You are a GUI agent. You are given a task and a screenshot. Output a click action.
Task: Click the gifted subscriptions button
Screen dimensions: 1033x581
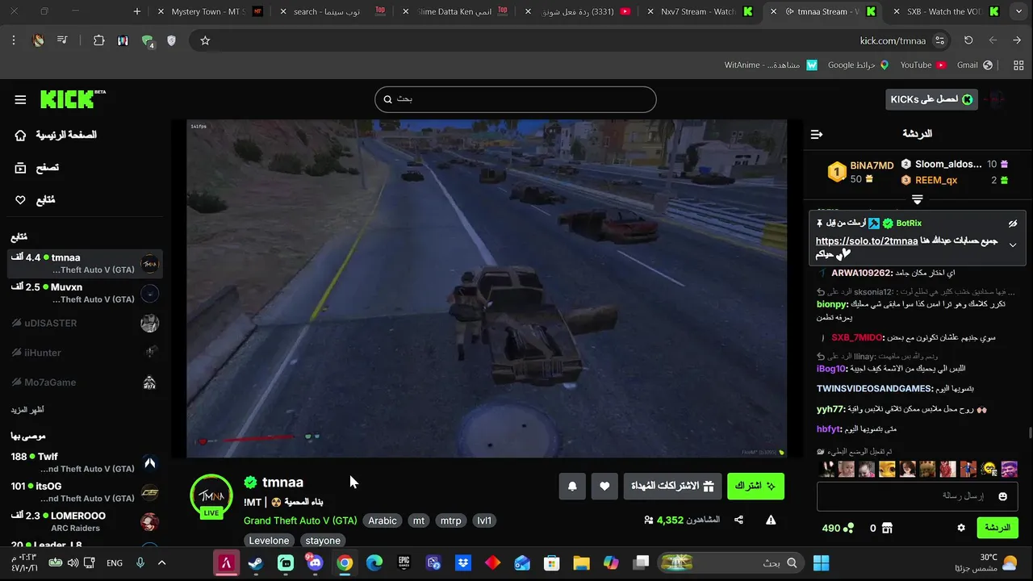[x=672, y=486]
